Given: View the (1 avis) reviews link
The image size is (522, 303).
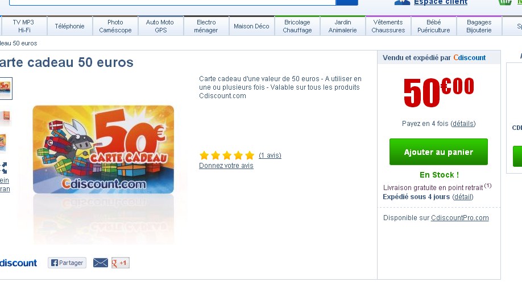Looking at the screenshot, I should pyautogui.click(x=270, y=155).
